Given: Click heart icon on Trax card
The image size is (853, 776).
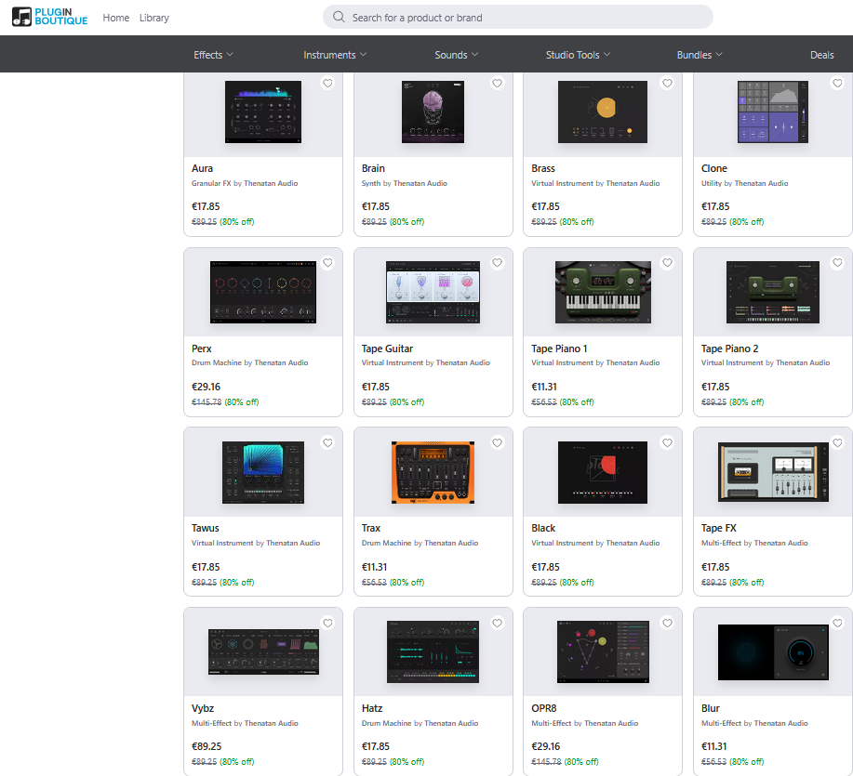Looking at the screenshot, I should click(498, 443).
